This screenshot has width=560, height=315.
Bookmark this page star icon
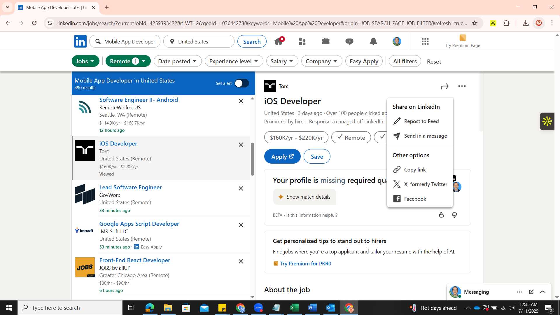[475, 23]
